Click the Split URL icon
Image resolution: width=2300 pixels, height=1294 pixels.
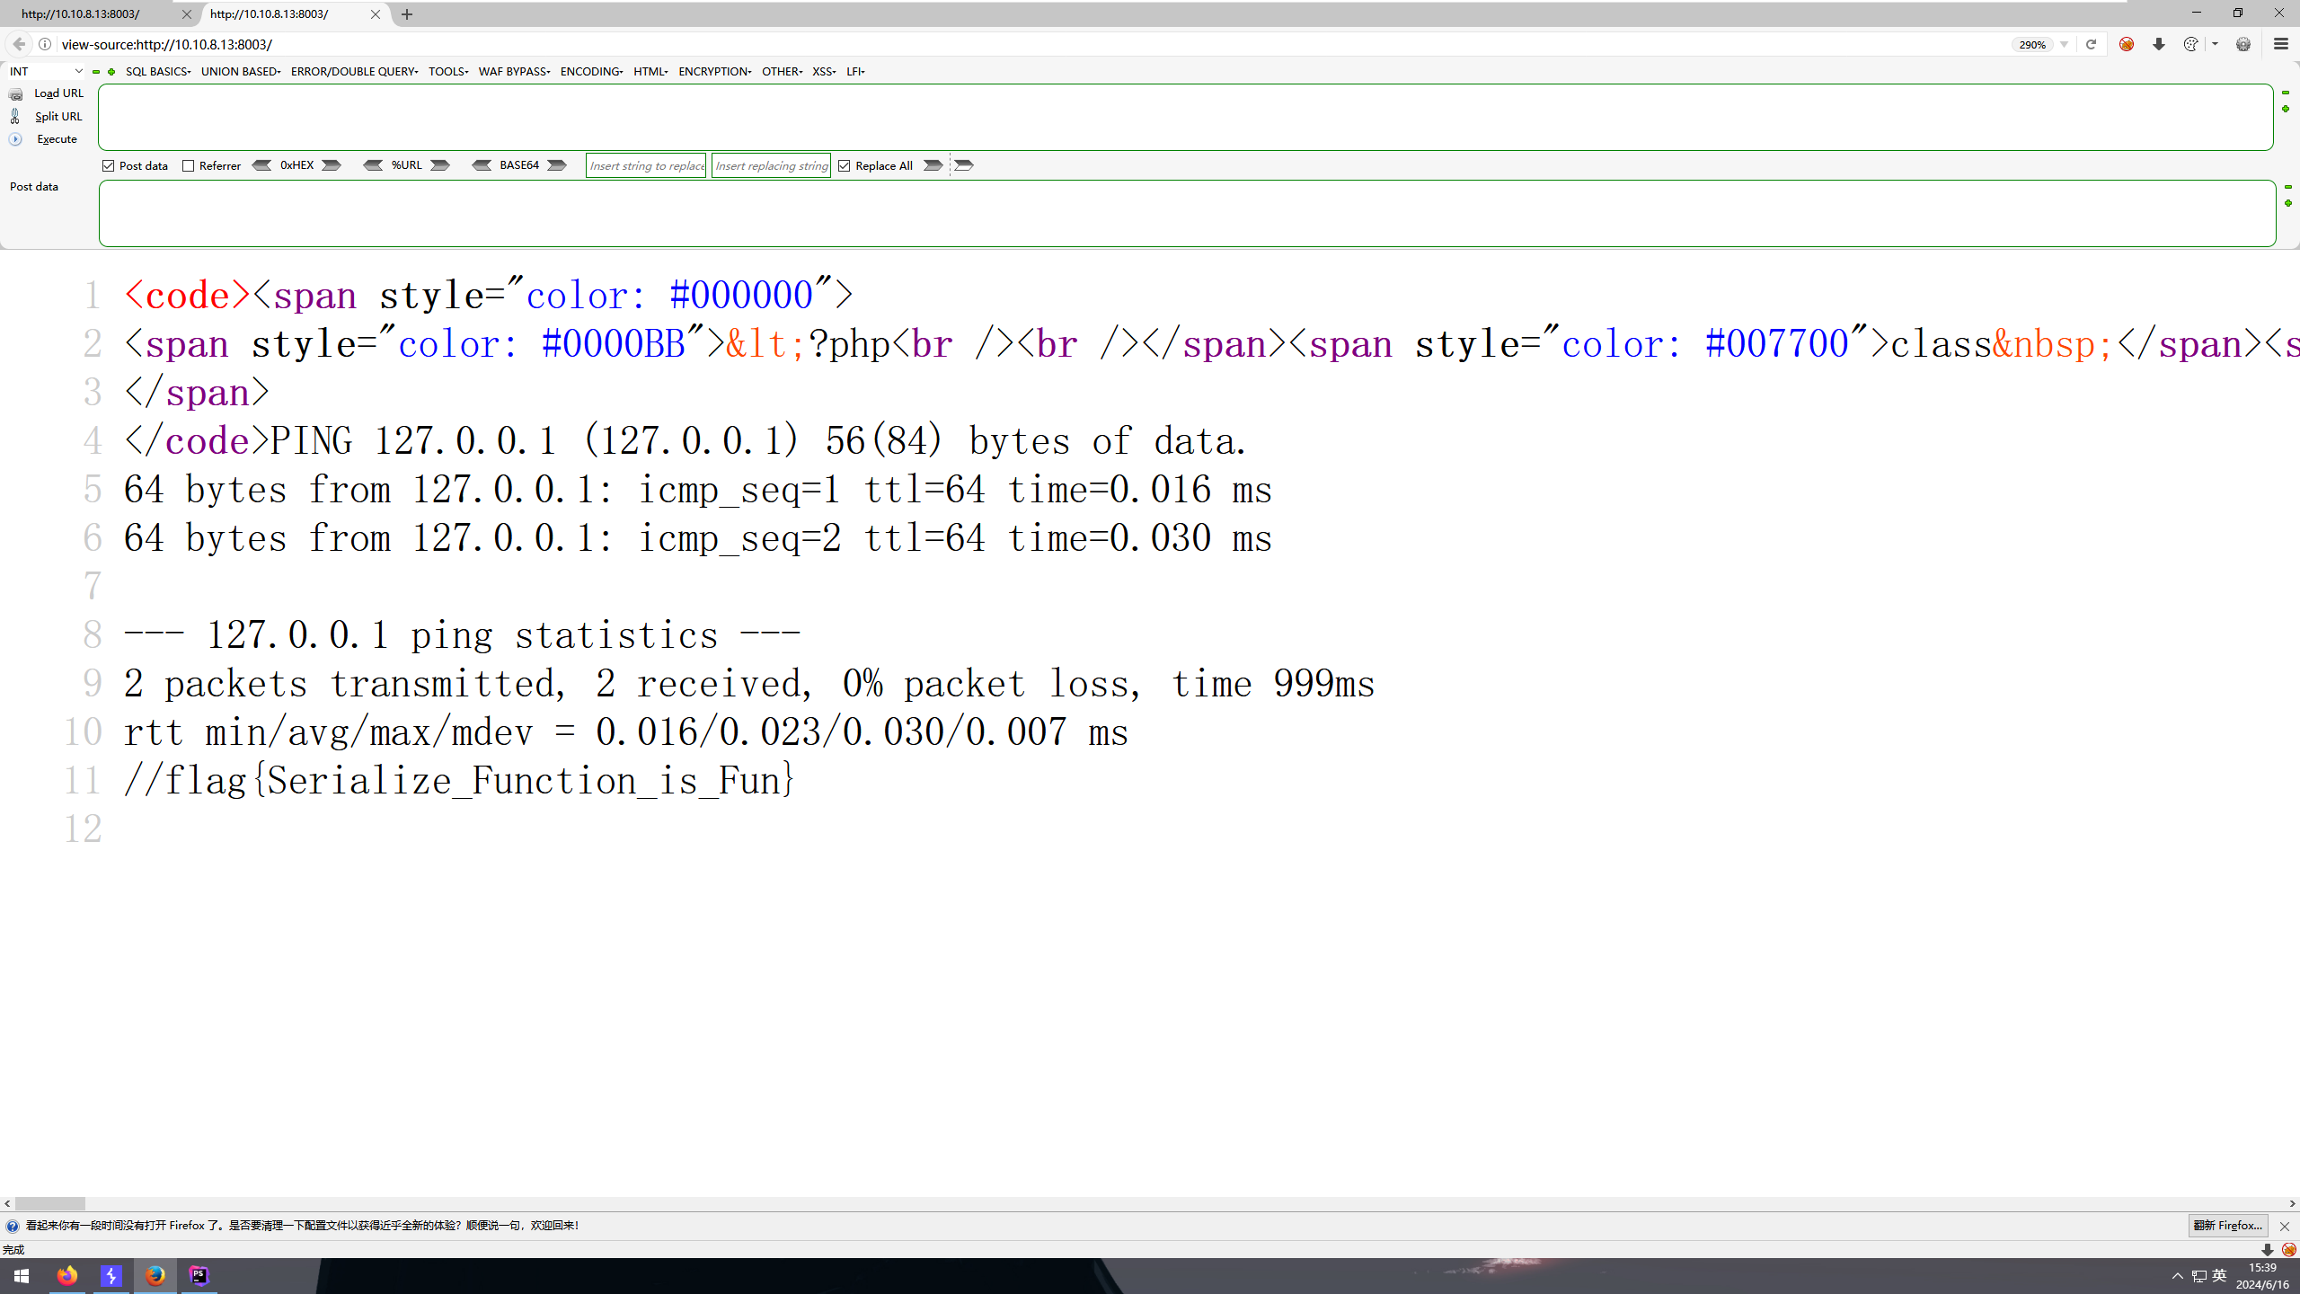(x=15, y=116)
